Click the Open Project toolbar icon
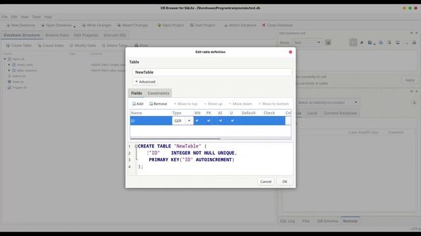This screenshot has width=421, height=236. [x=170, y=25]
